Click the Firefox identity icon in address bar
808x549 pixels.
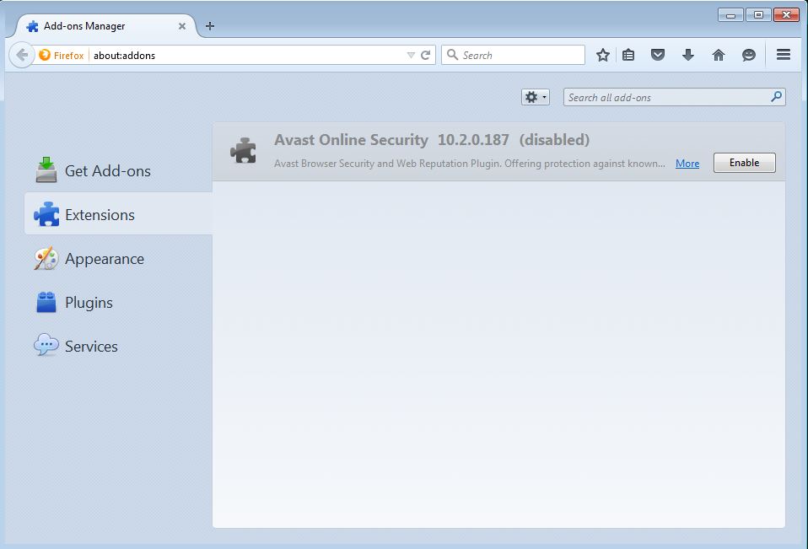tap(45, 55)
